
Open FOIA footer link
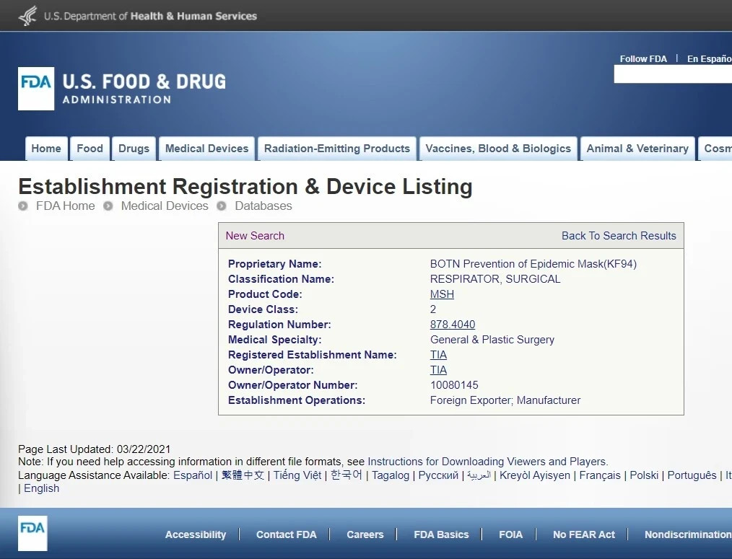point(510,534)
